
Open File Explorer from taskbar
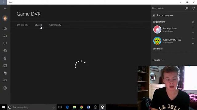pyautogui.click(x=74, y=107)
